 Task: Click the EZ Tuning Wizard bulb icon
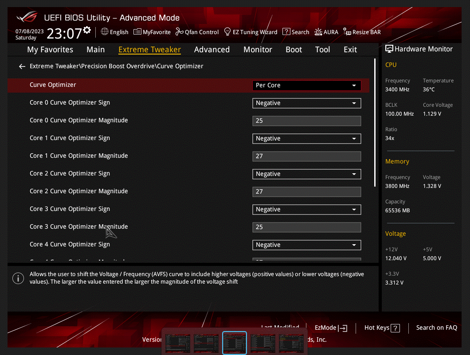pos(227,31)
